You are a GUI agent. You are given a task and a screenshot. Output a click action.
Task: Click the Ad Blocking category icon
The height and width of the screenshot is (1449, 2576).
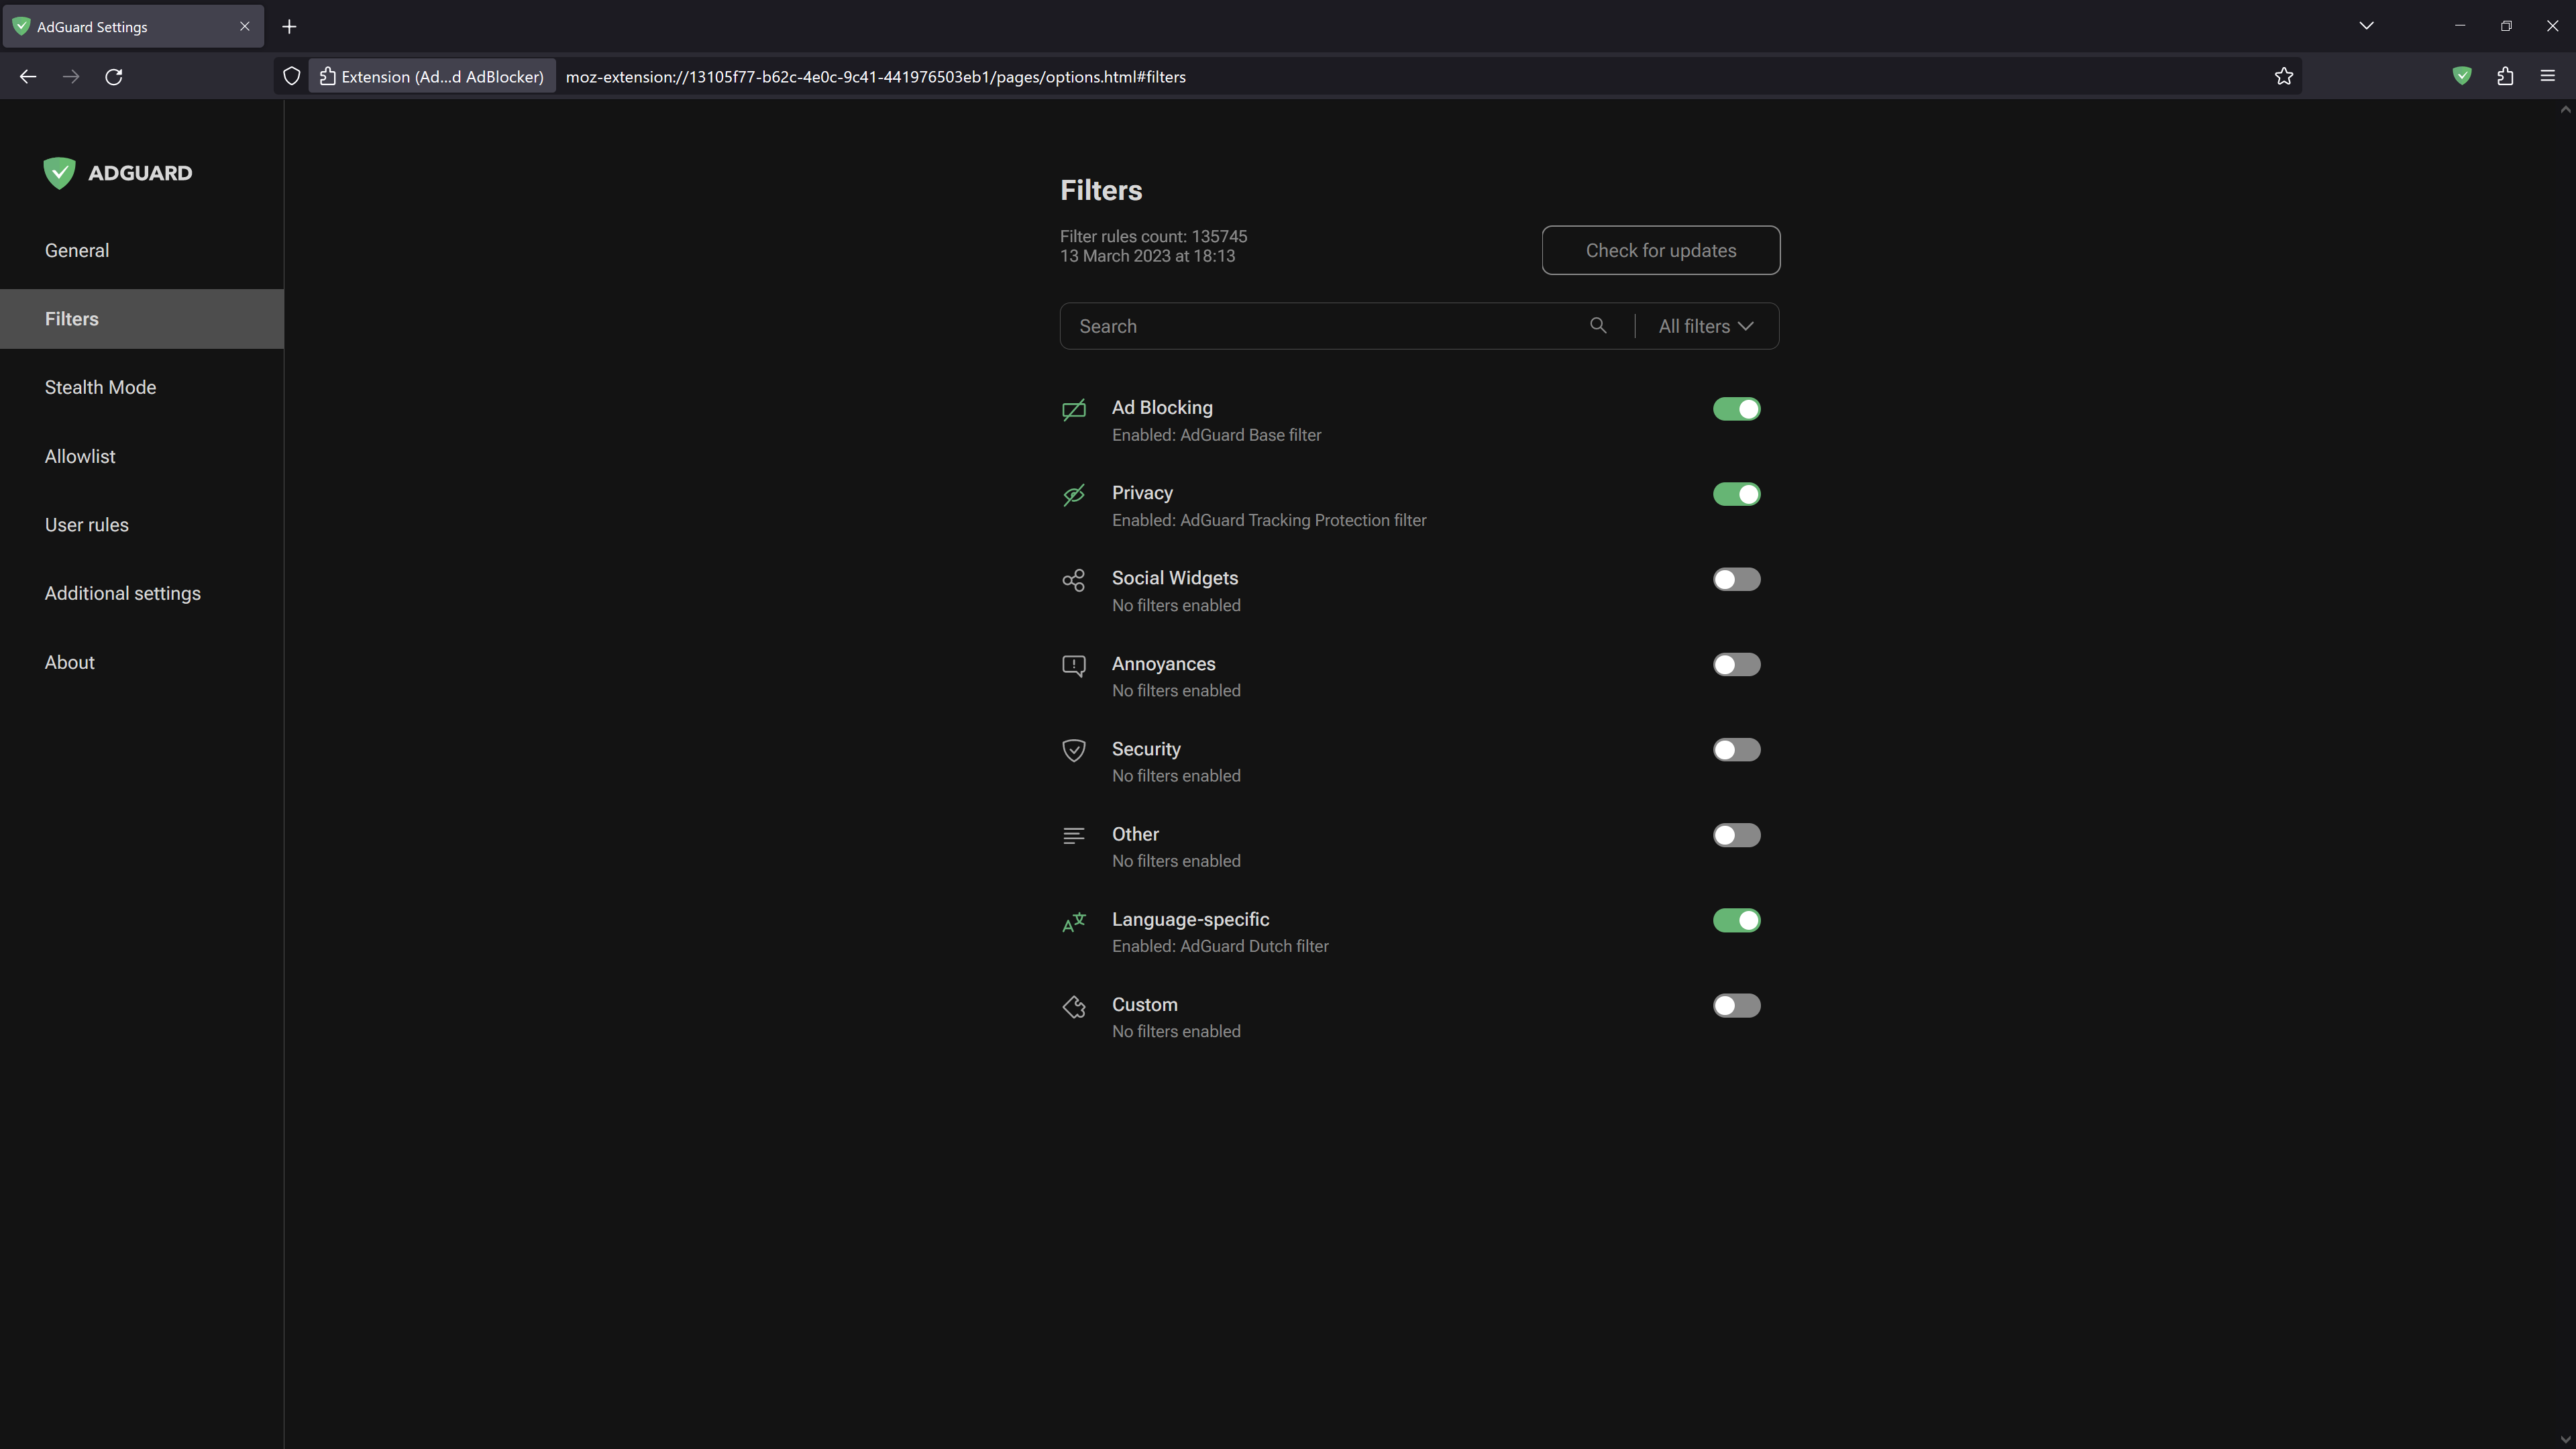tap(1073, 410)
